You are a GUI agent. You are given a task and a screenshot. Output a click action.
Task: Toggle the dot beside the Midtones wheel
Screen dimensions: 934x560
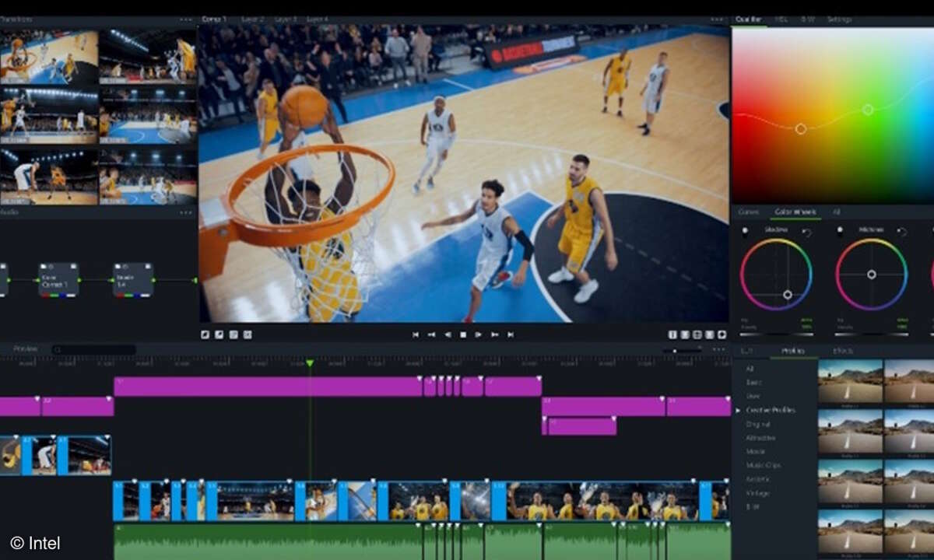(x=840, y=231)
